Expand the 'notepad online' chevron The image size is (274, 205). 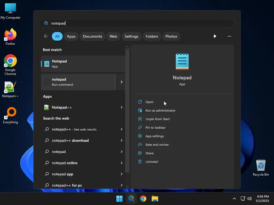121,163
